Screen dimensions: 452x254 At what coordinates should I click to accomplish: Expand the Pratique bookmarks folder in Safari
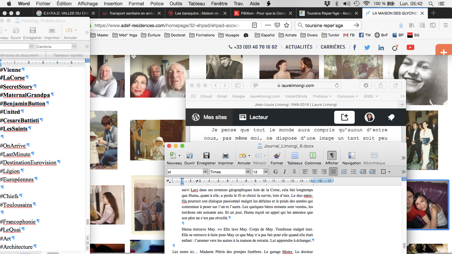coord(322,96)
